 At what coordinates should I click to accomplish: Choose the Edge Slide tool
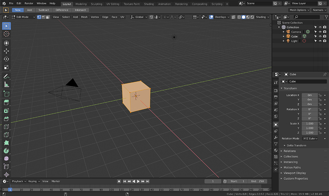click(x=6, y=166)
